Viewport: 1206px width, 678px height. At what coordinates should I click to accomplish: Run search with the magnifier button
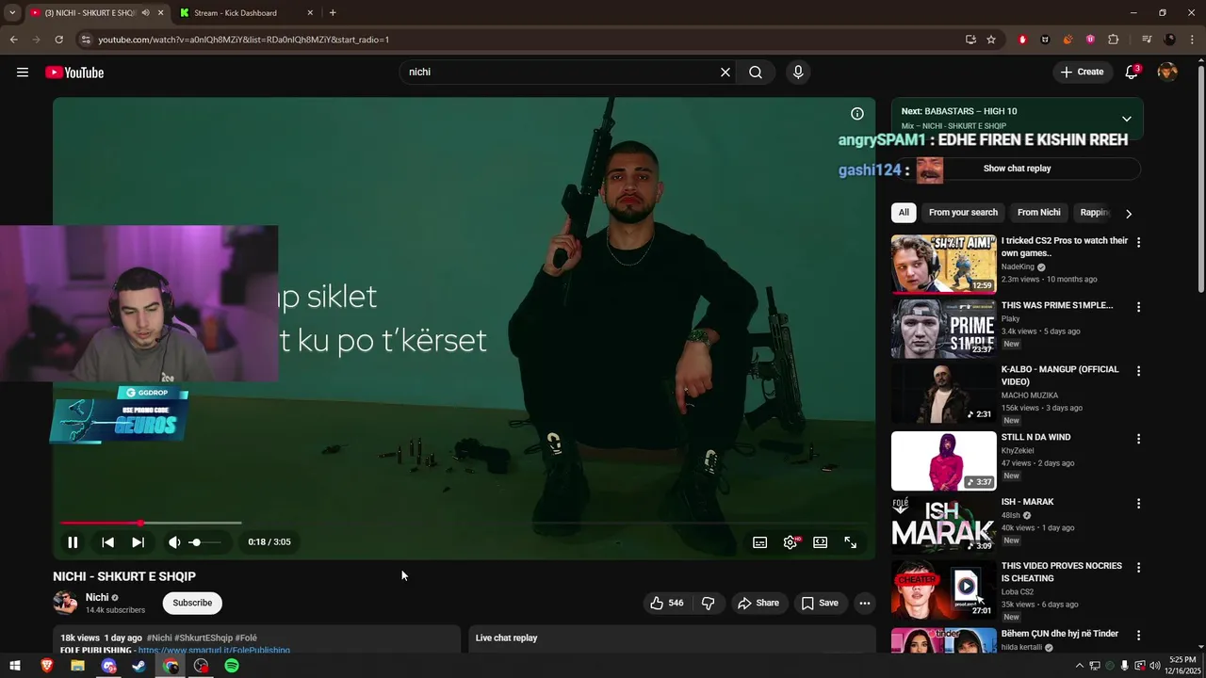(756, 73)
